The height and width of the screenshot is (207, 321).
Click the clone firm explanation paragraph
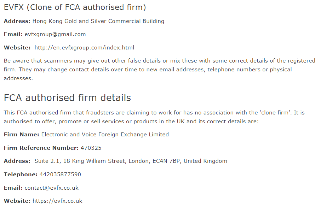154,117
